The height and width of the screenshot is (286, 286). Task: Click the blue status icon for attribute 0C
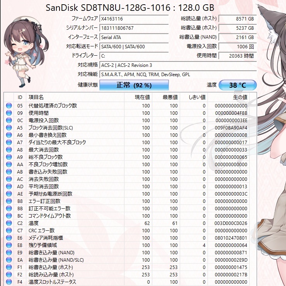[9, 120]
